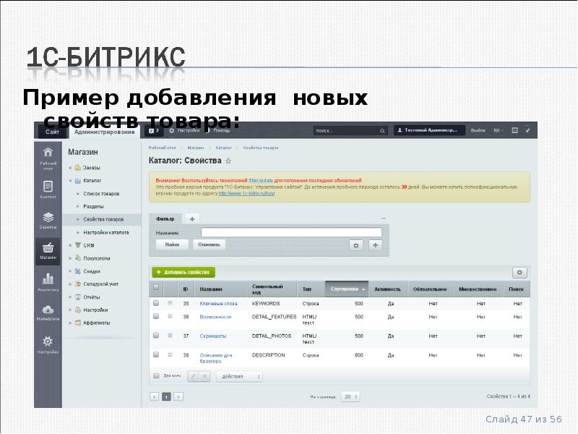
Task: Click the edit pencil icon below the table
Action: 193,376
